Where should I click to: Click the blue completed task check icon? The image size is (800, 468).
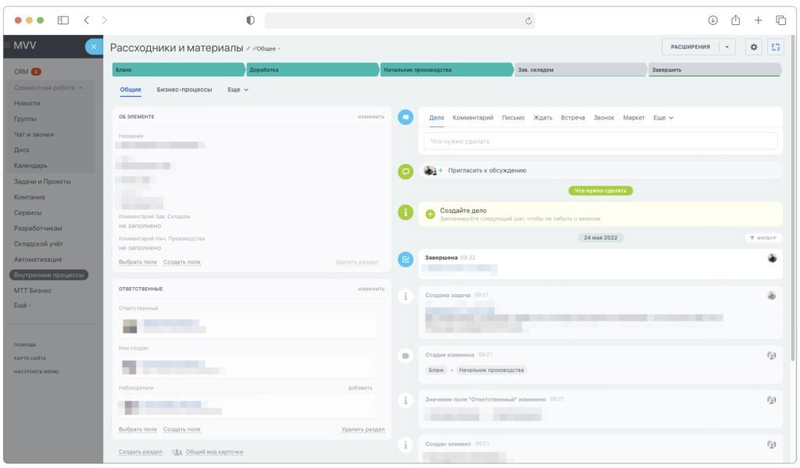point(405,259)
